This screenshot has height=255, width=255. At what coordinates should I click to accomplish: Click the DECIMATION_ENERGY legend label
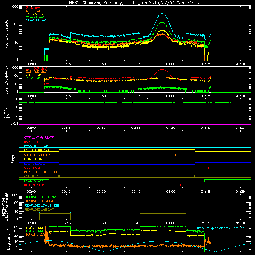tap(41, 197)
